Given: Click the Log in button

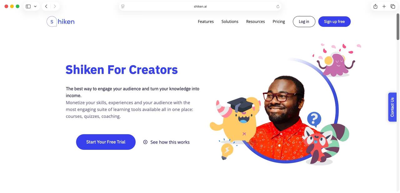Looking at the screenshot, I should click(x=304, y=22).
